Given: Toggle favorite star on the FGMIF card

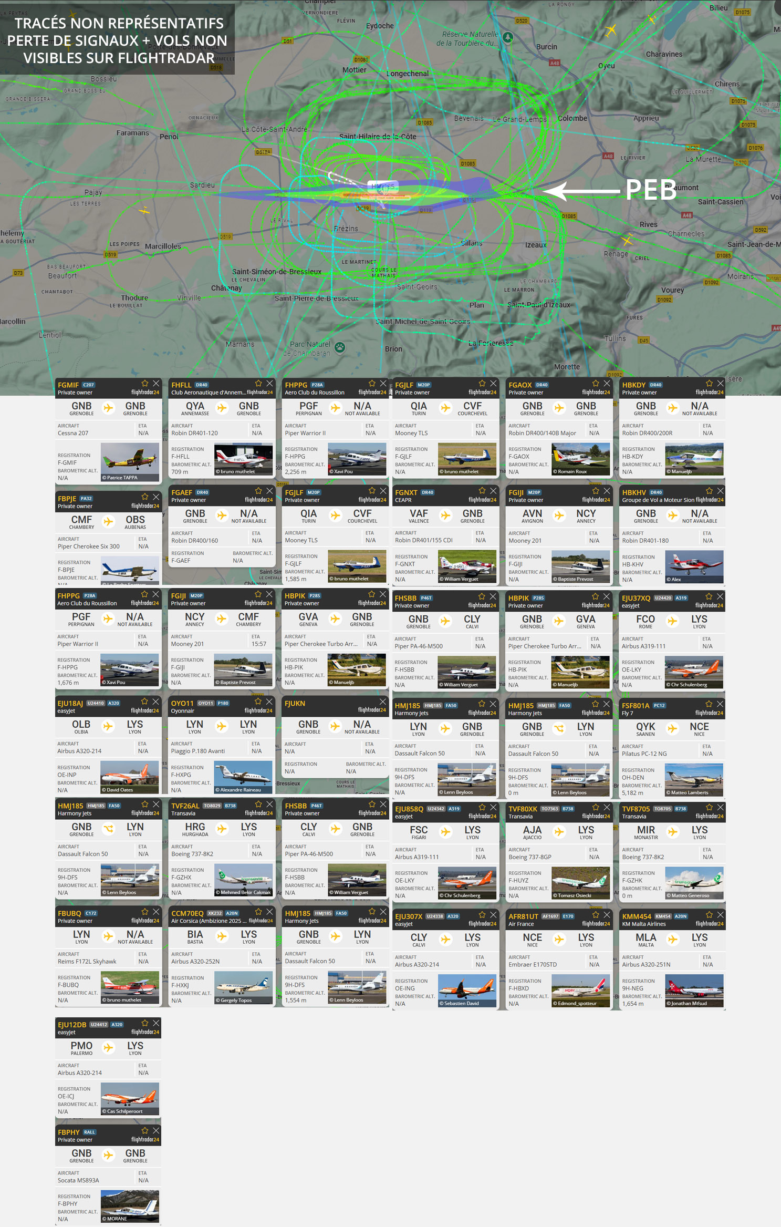Looking at the screenshot, I should [x=145, y=384].
